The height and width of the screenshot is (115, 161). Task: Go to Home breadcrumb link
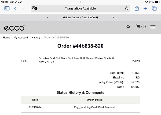point(6,38)
